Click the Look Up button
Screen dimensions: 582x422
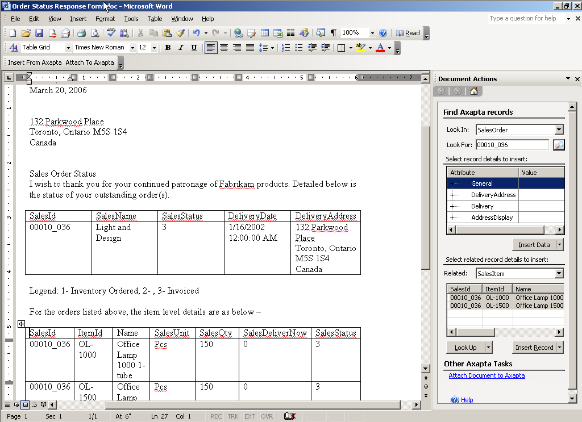[465, 348]
